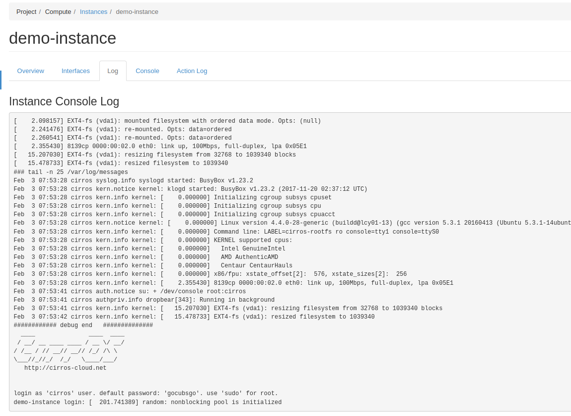
Task: Click the 'syslogd started: BusyBox v1.23.2' line
Action: pos(134,180)
